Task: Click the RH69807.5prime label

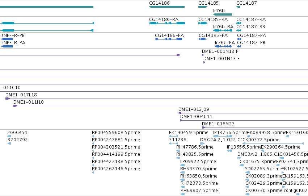Action: tap(199, 191)
